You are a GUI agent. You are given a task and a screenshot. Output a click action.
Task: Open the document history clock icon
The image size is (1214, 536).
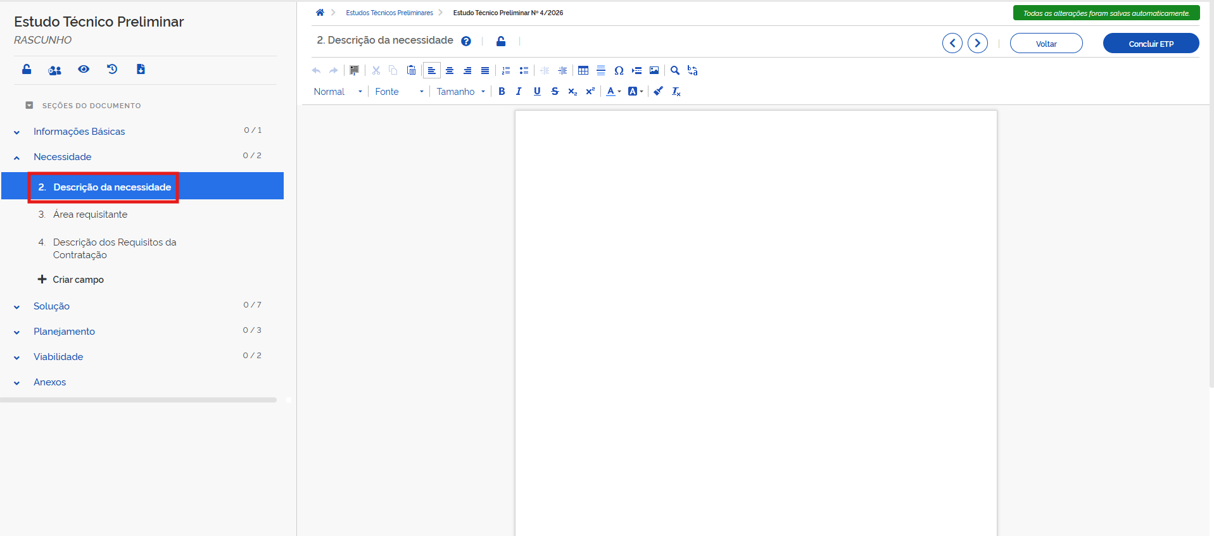coord(112,69)
